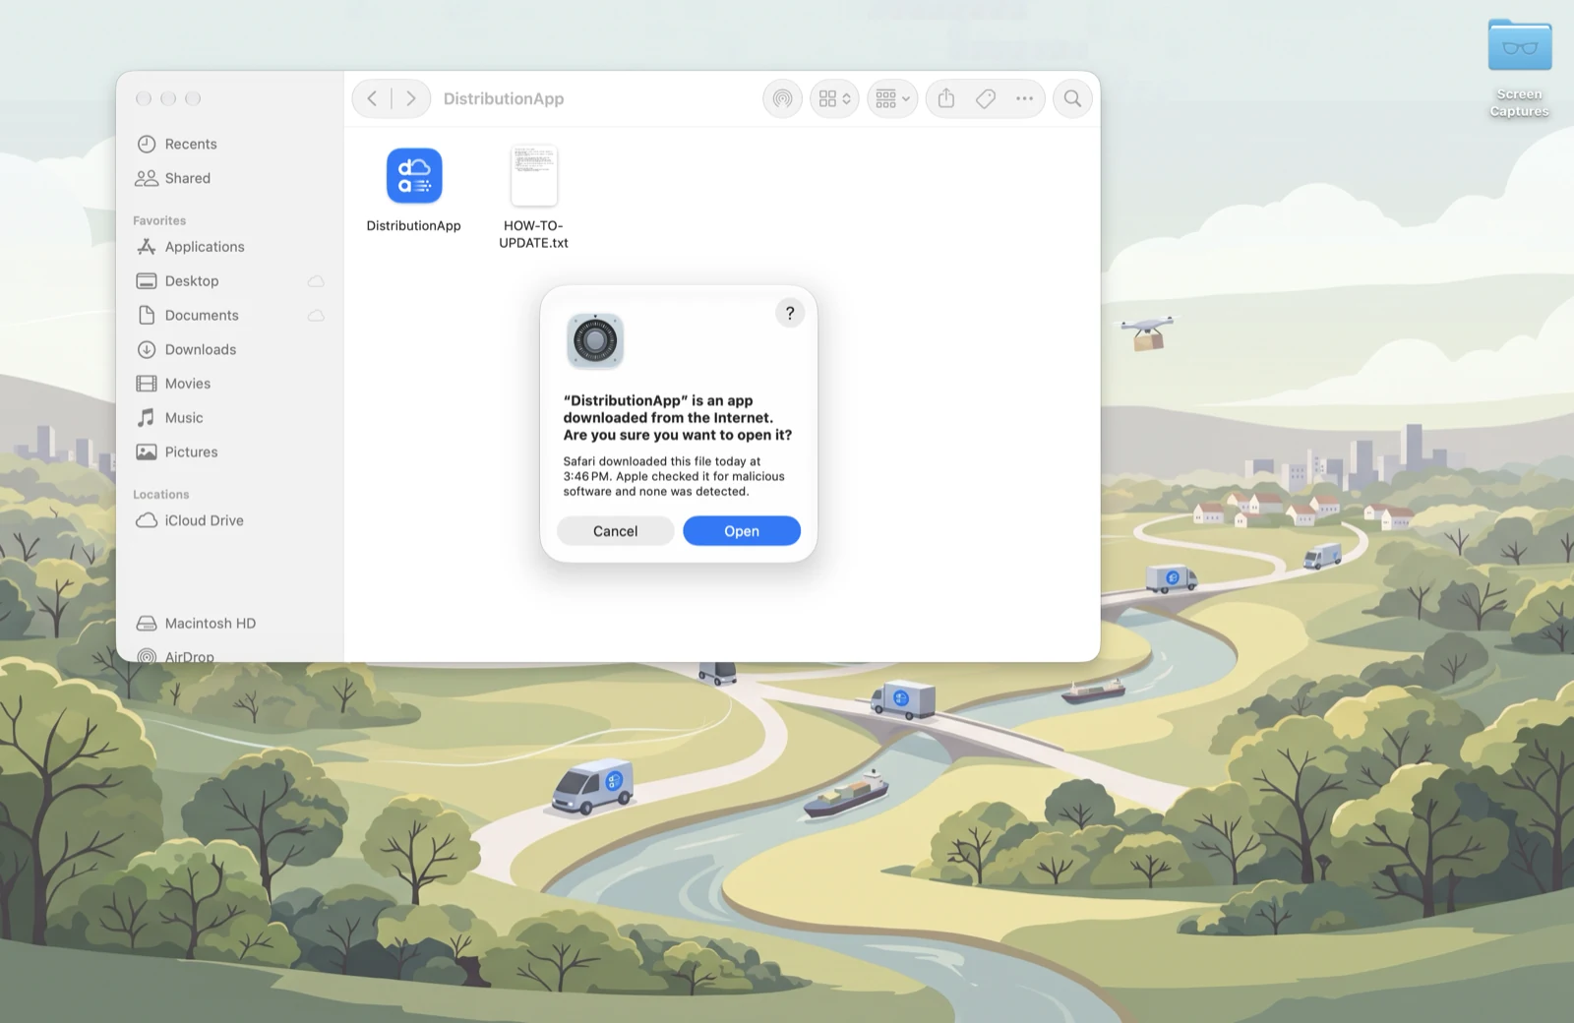Click the DistributionApp window title

504,98
